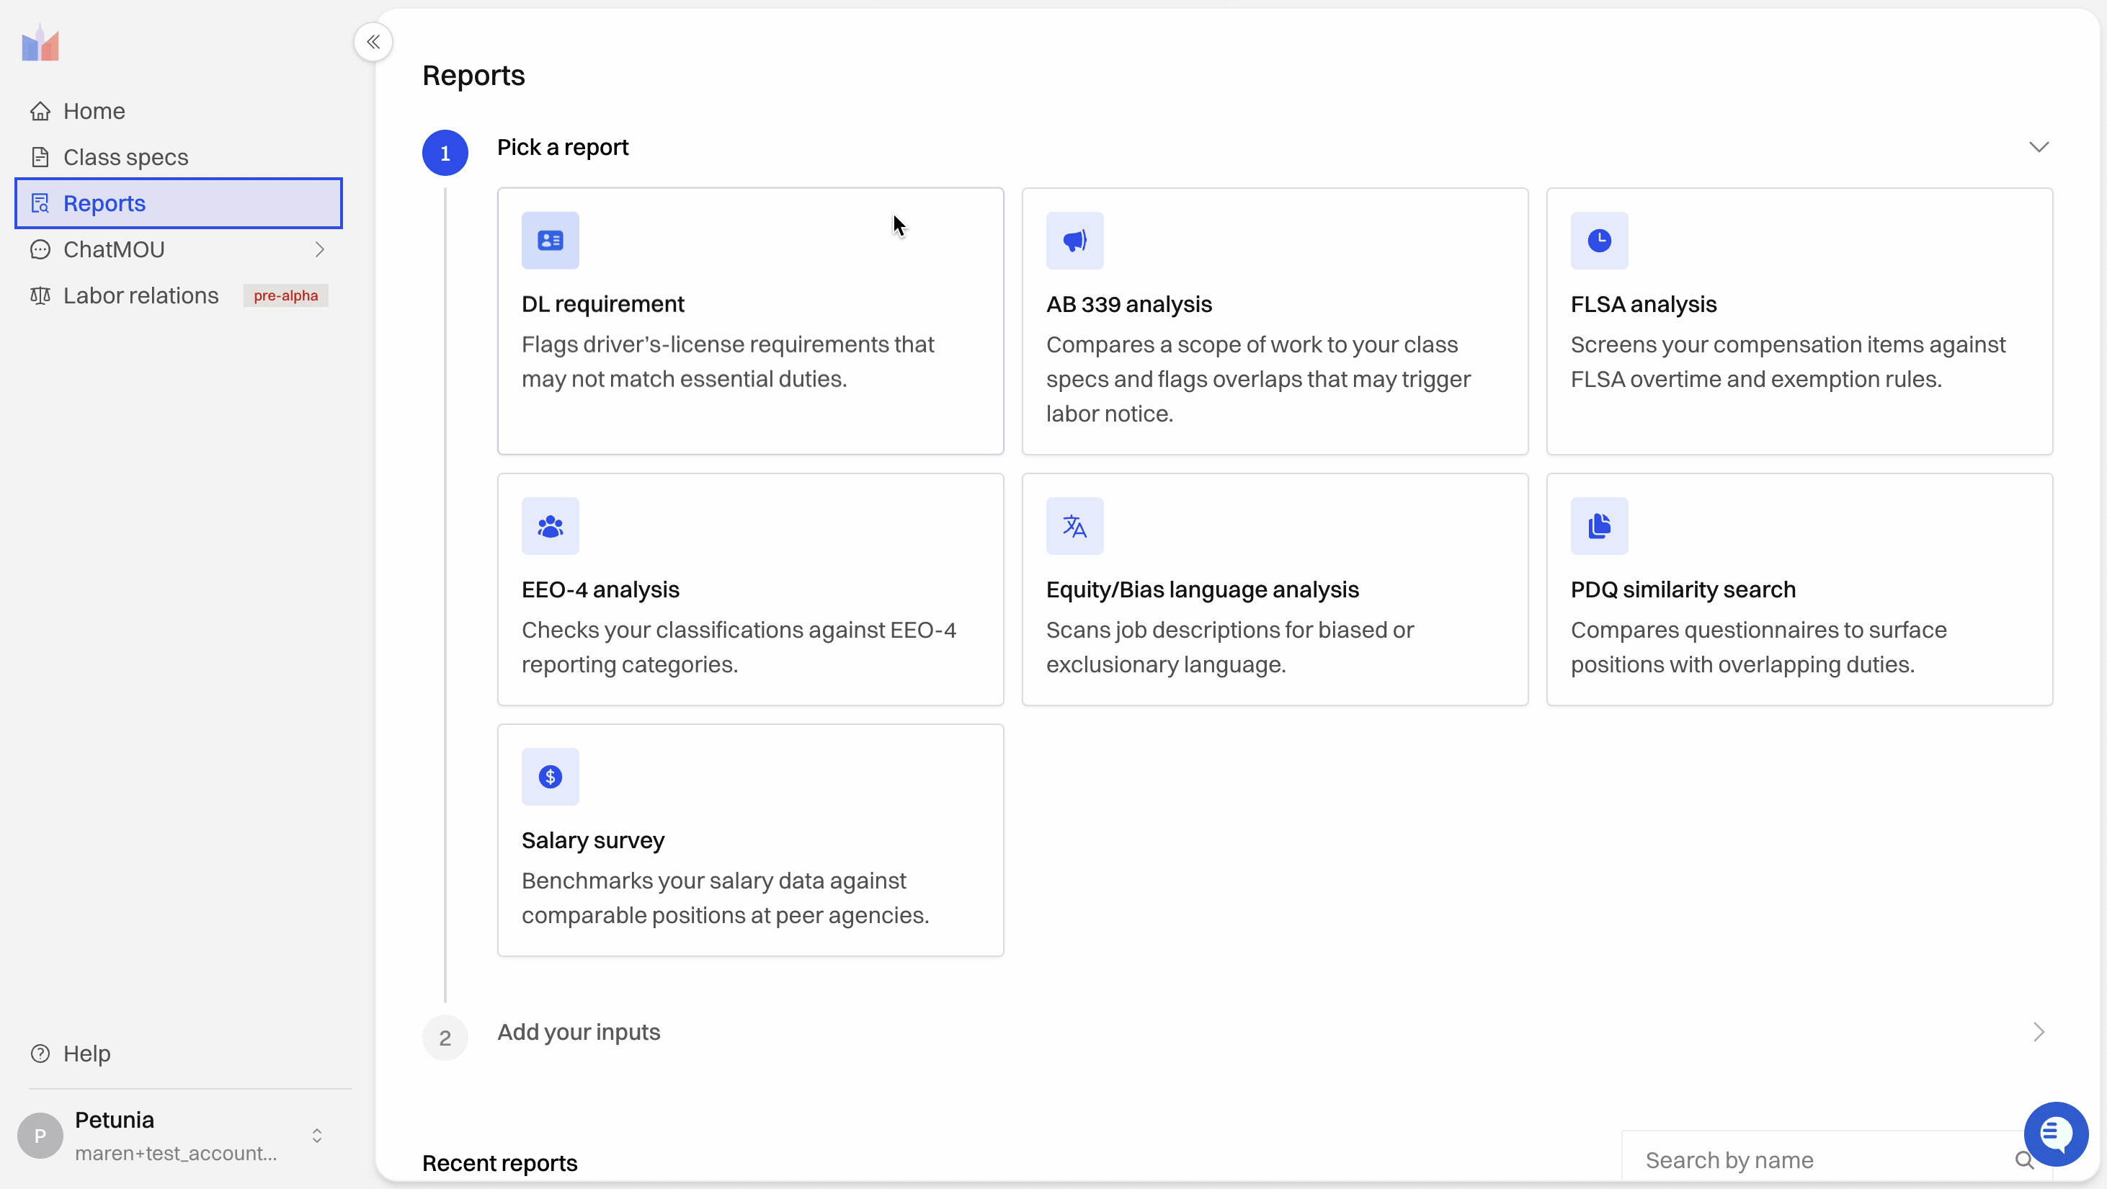This screenshot has height=1189, width=2107.
Task: Click the Salary survey dollar icon
Action: [x=550, y=777]
